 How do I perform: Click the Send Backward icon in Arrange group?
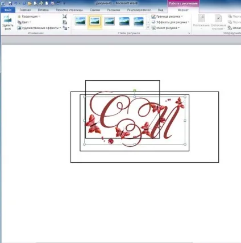(x=230, y=22)
